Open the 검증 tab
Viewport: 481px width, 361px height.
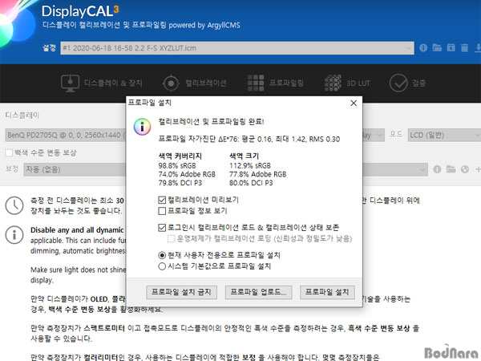407,83
